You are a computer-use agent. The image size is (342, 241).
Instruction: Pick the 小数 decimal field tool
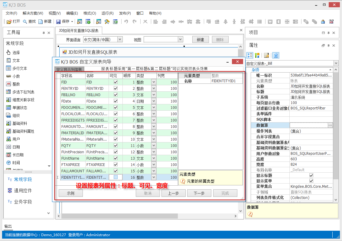pos(13,76)
